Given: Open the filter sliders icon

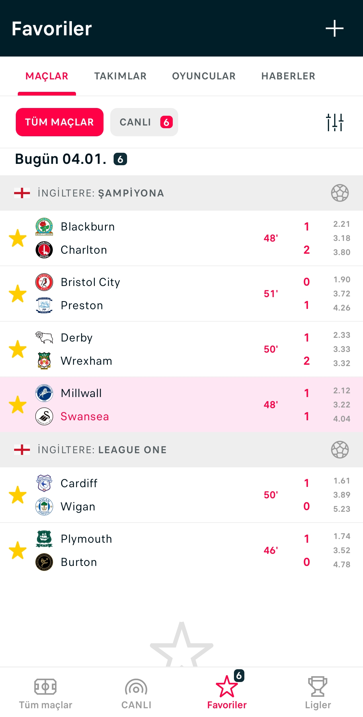Looking at the screenshot, I should [x=334, y=122].
